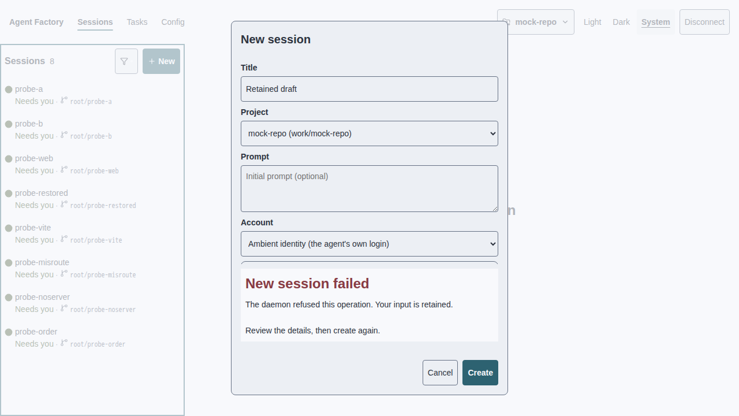The height and width of the screenshot is (416, 739).
Task: Click the status dot beside probe-noserver
Action: [x=9, y=298]
